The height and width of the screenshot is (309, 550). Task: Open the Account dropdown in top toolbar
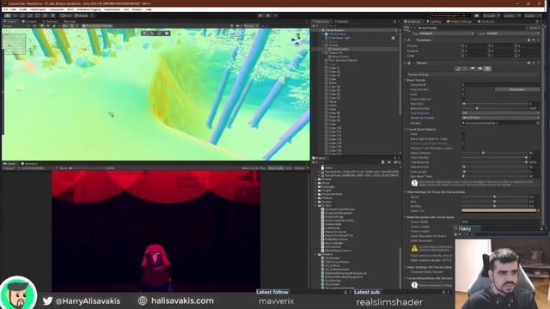pyautogui.click(x=491, y=15)
